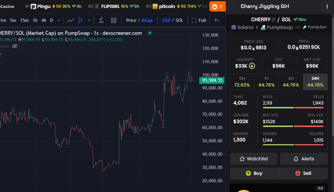Screen dimensions: 334x192
Task: Select the 15m timeframe
Action: pos(24,20)
